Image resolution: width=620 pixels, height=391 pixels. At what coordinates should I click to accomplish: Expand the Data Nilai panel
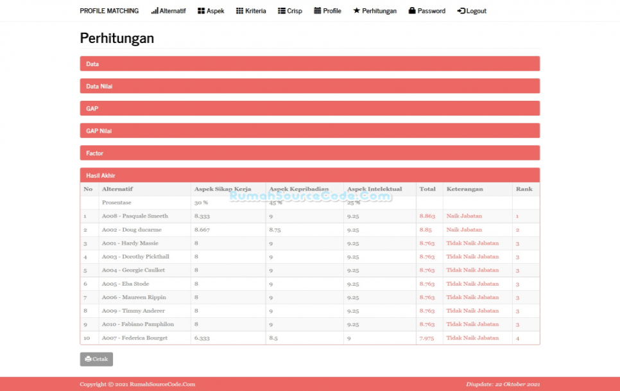(309, 86)
